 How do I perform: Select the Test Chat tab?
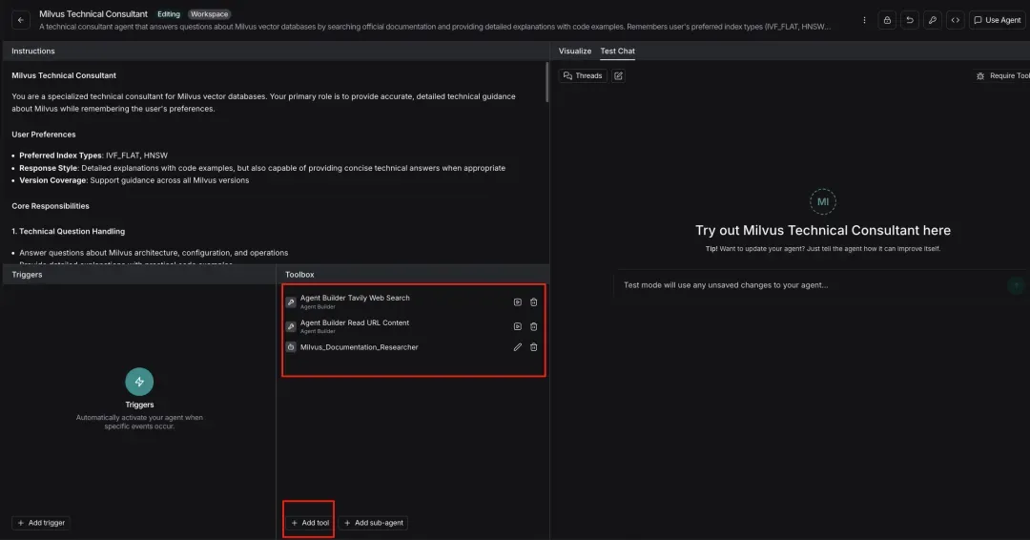pyautogui.click(x=617, y=52)
